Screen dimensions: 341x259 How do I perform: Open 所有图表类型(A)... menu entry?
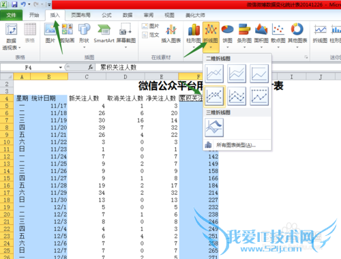point(237,145)
